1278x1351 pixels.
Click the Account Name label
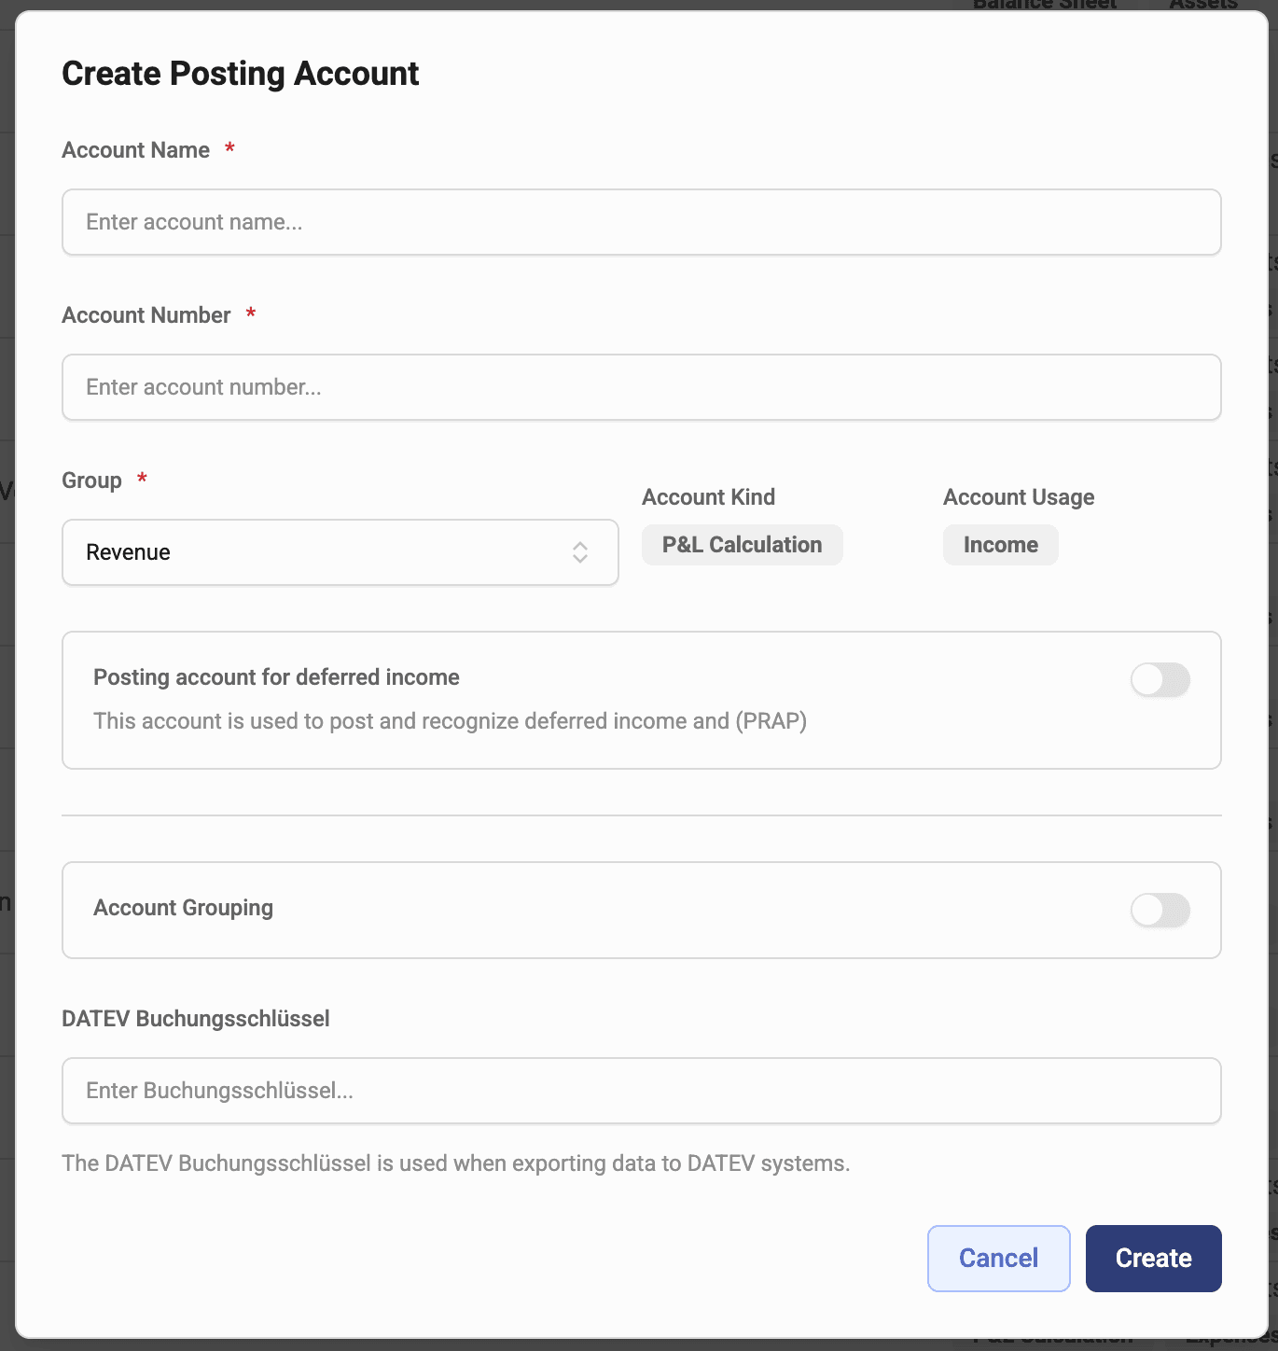(x=136, y=150)
